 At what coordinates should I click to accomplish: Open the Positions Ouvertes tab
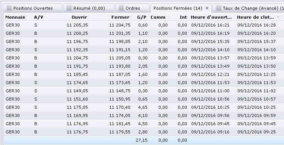coord(32,8)
